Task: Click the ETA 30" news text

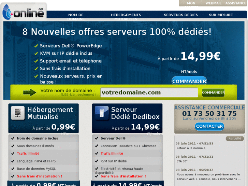Action: point(182,161)
